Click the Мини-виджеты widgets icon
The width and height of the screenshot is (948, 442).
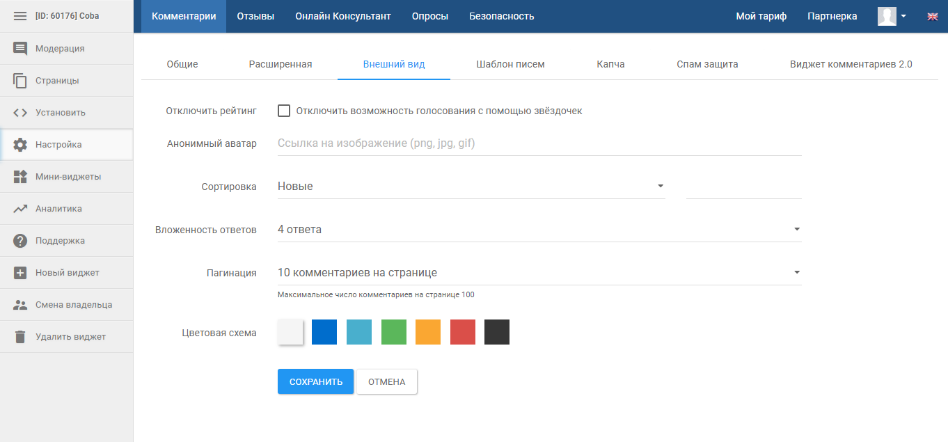tap(20, 177)
